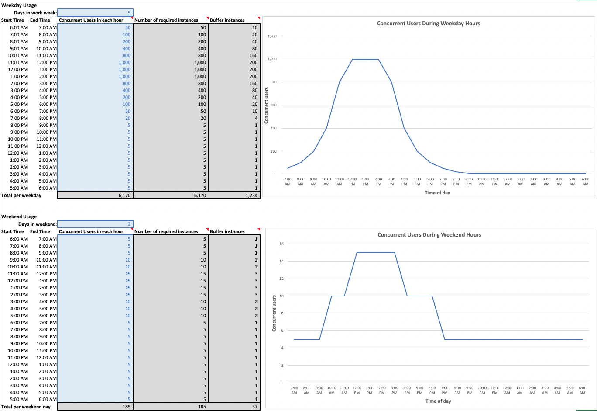Image resolution: width=597 pixels, height=411 pixels.
Task: Click weekend Number of required instances header
Action: [166, 231]
